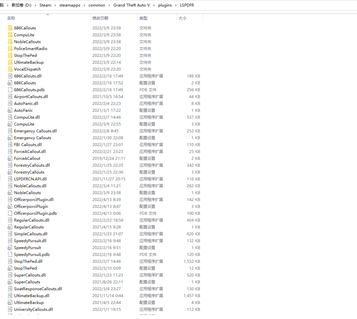Open the PoliceSmartRadio folder icon
Screen dimensions: 357x319
tap(9, 48)
